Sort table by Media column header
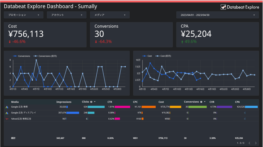This screenshot has height=147, width=263. pos(15,102)
